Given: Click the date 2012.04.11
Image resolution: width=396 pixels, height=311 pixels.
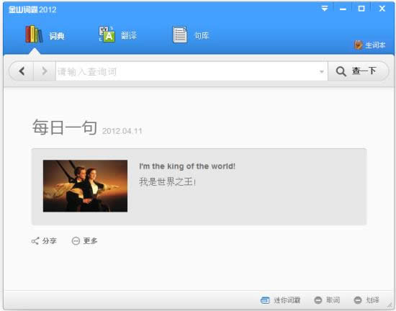Looking at the screenshot, I should (x=122, y=131).
